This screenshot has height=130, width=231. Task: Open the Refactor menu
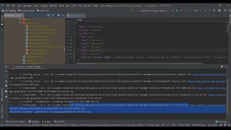coord(53,6)
